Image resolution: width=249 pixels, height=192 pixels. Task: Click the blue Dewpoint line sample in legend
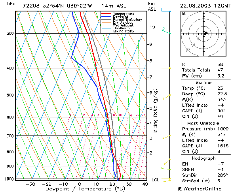[x=106, y=17]
